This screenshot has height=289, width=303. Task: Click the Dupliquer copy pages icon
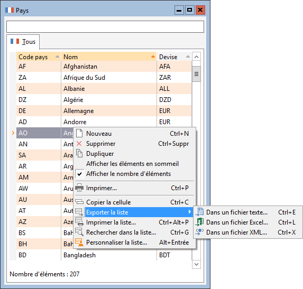tap(79, 153)
